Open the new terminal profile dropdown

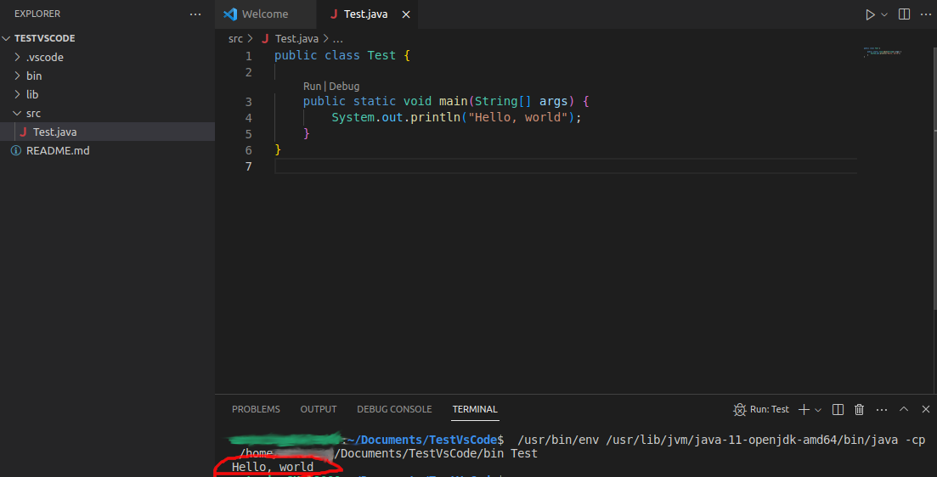point(818,410)
